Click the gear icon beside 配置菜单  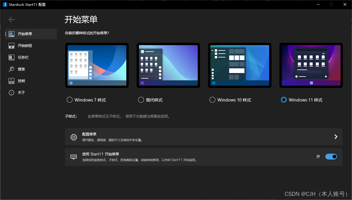tap(73, 136)
